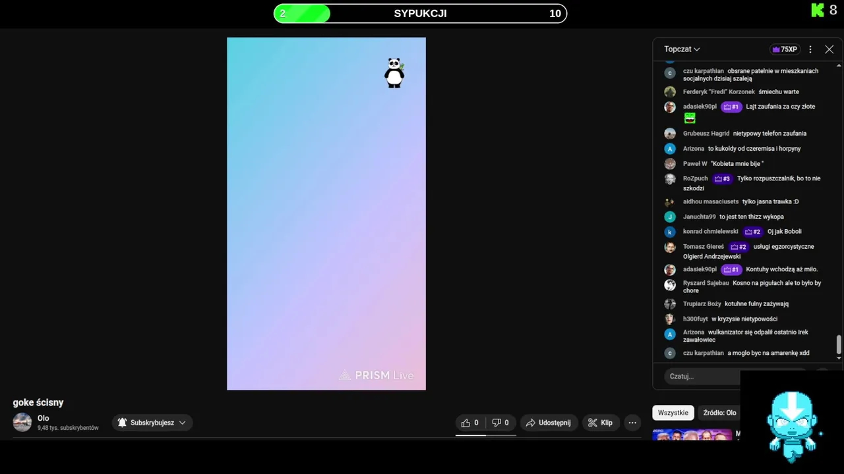This screenshot has height=474, width=844.
Task: Click Ferderyk "Fredi" Korzonek's avatar
Action: (670, 92)
